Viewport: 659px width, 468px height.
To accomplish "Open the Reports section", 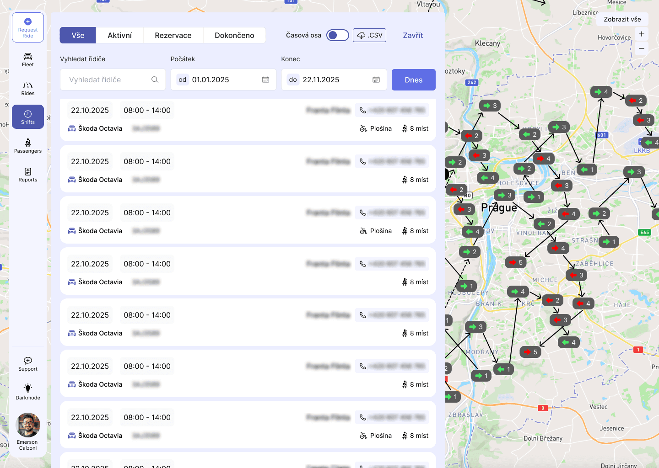I will (28, 175).
